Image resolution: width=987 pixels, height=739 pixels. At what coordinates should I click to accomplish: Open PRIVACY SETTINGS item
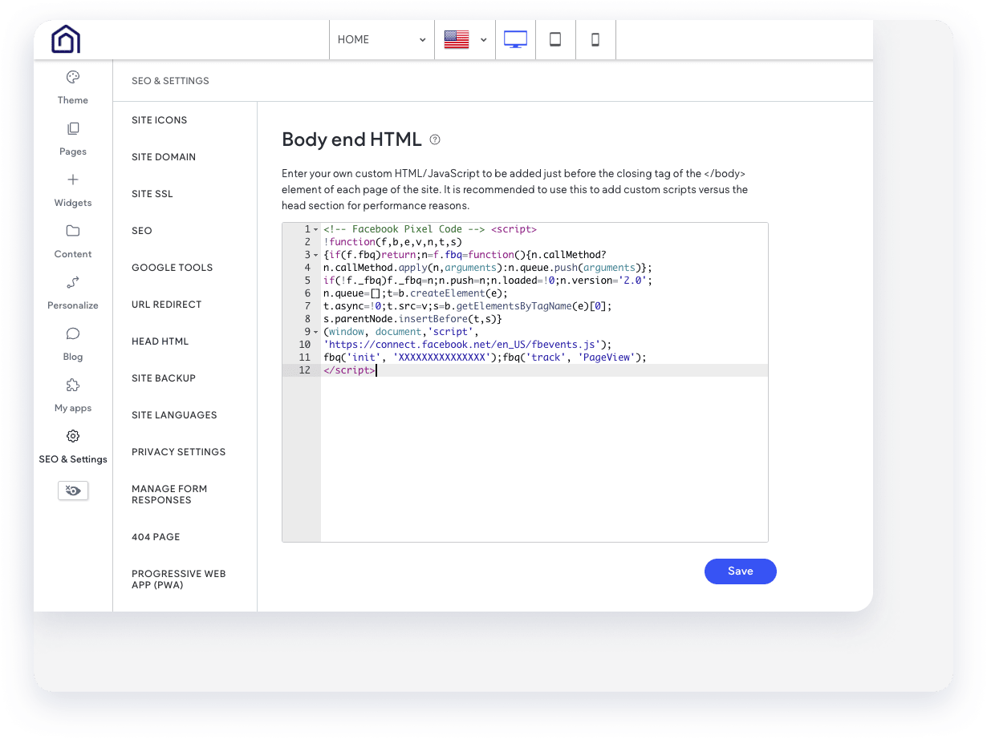pyautogui.click(x=179, y=452)
